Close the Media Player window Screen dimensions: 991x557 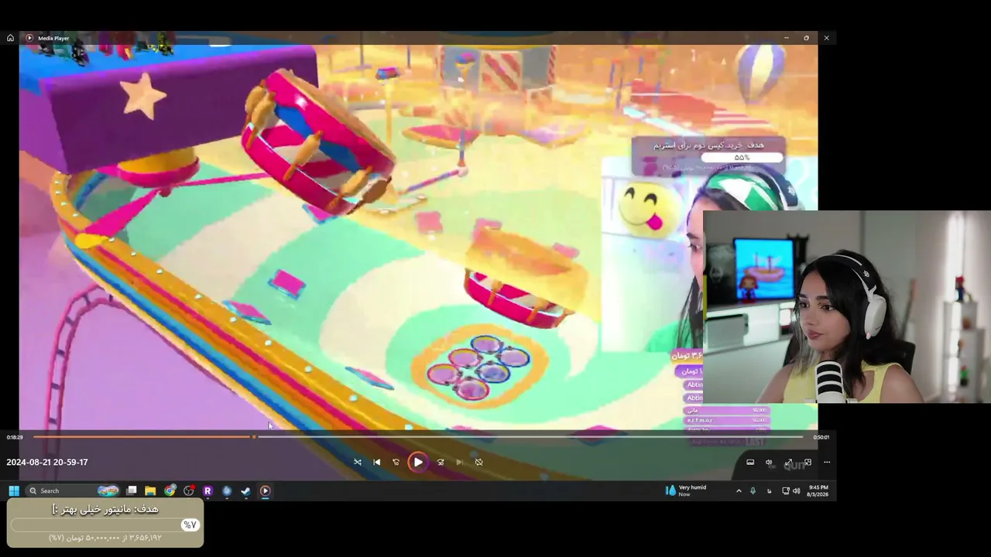click(827, 38)
